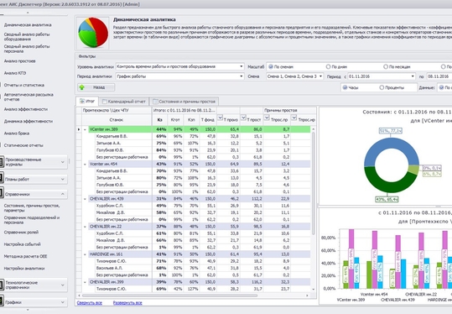Switch to the Календарный отчет tab
This screenshot has height=314, width=452.
[x=124, y=102]
